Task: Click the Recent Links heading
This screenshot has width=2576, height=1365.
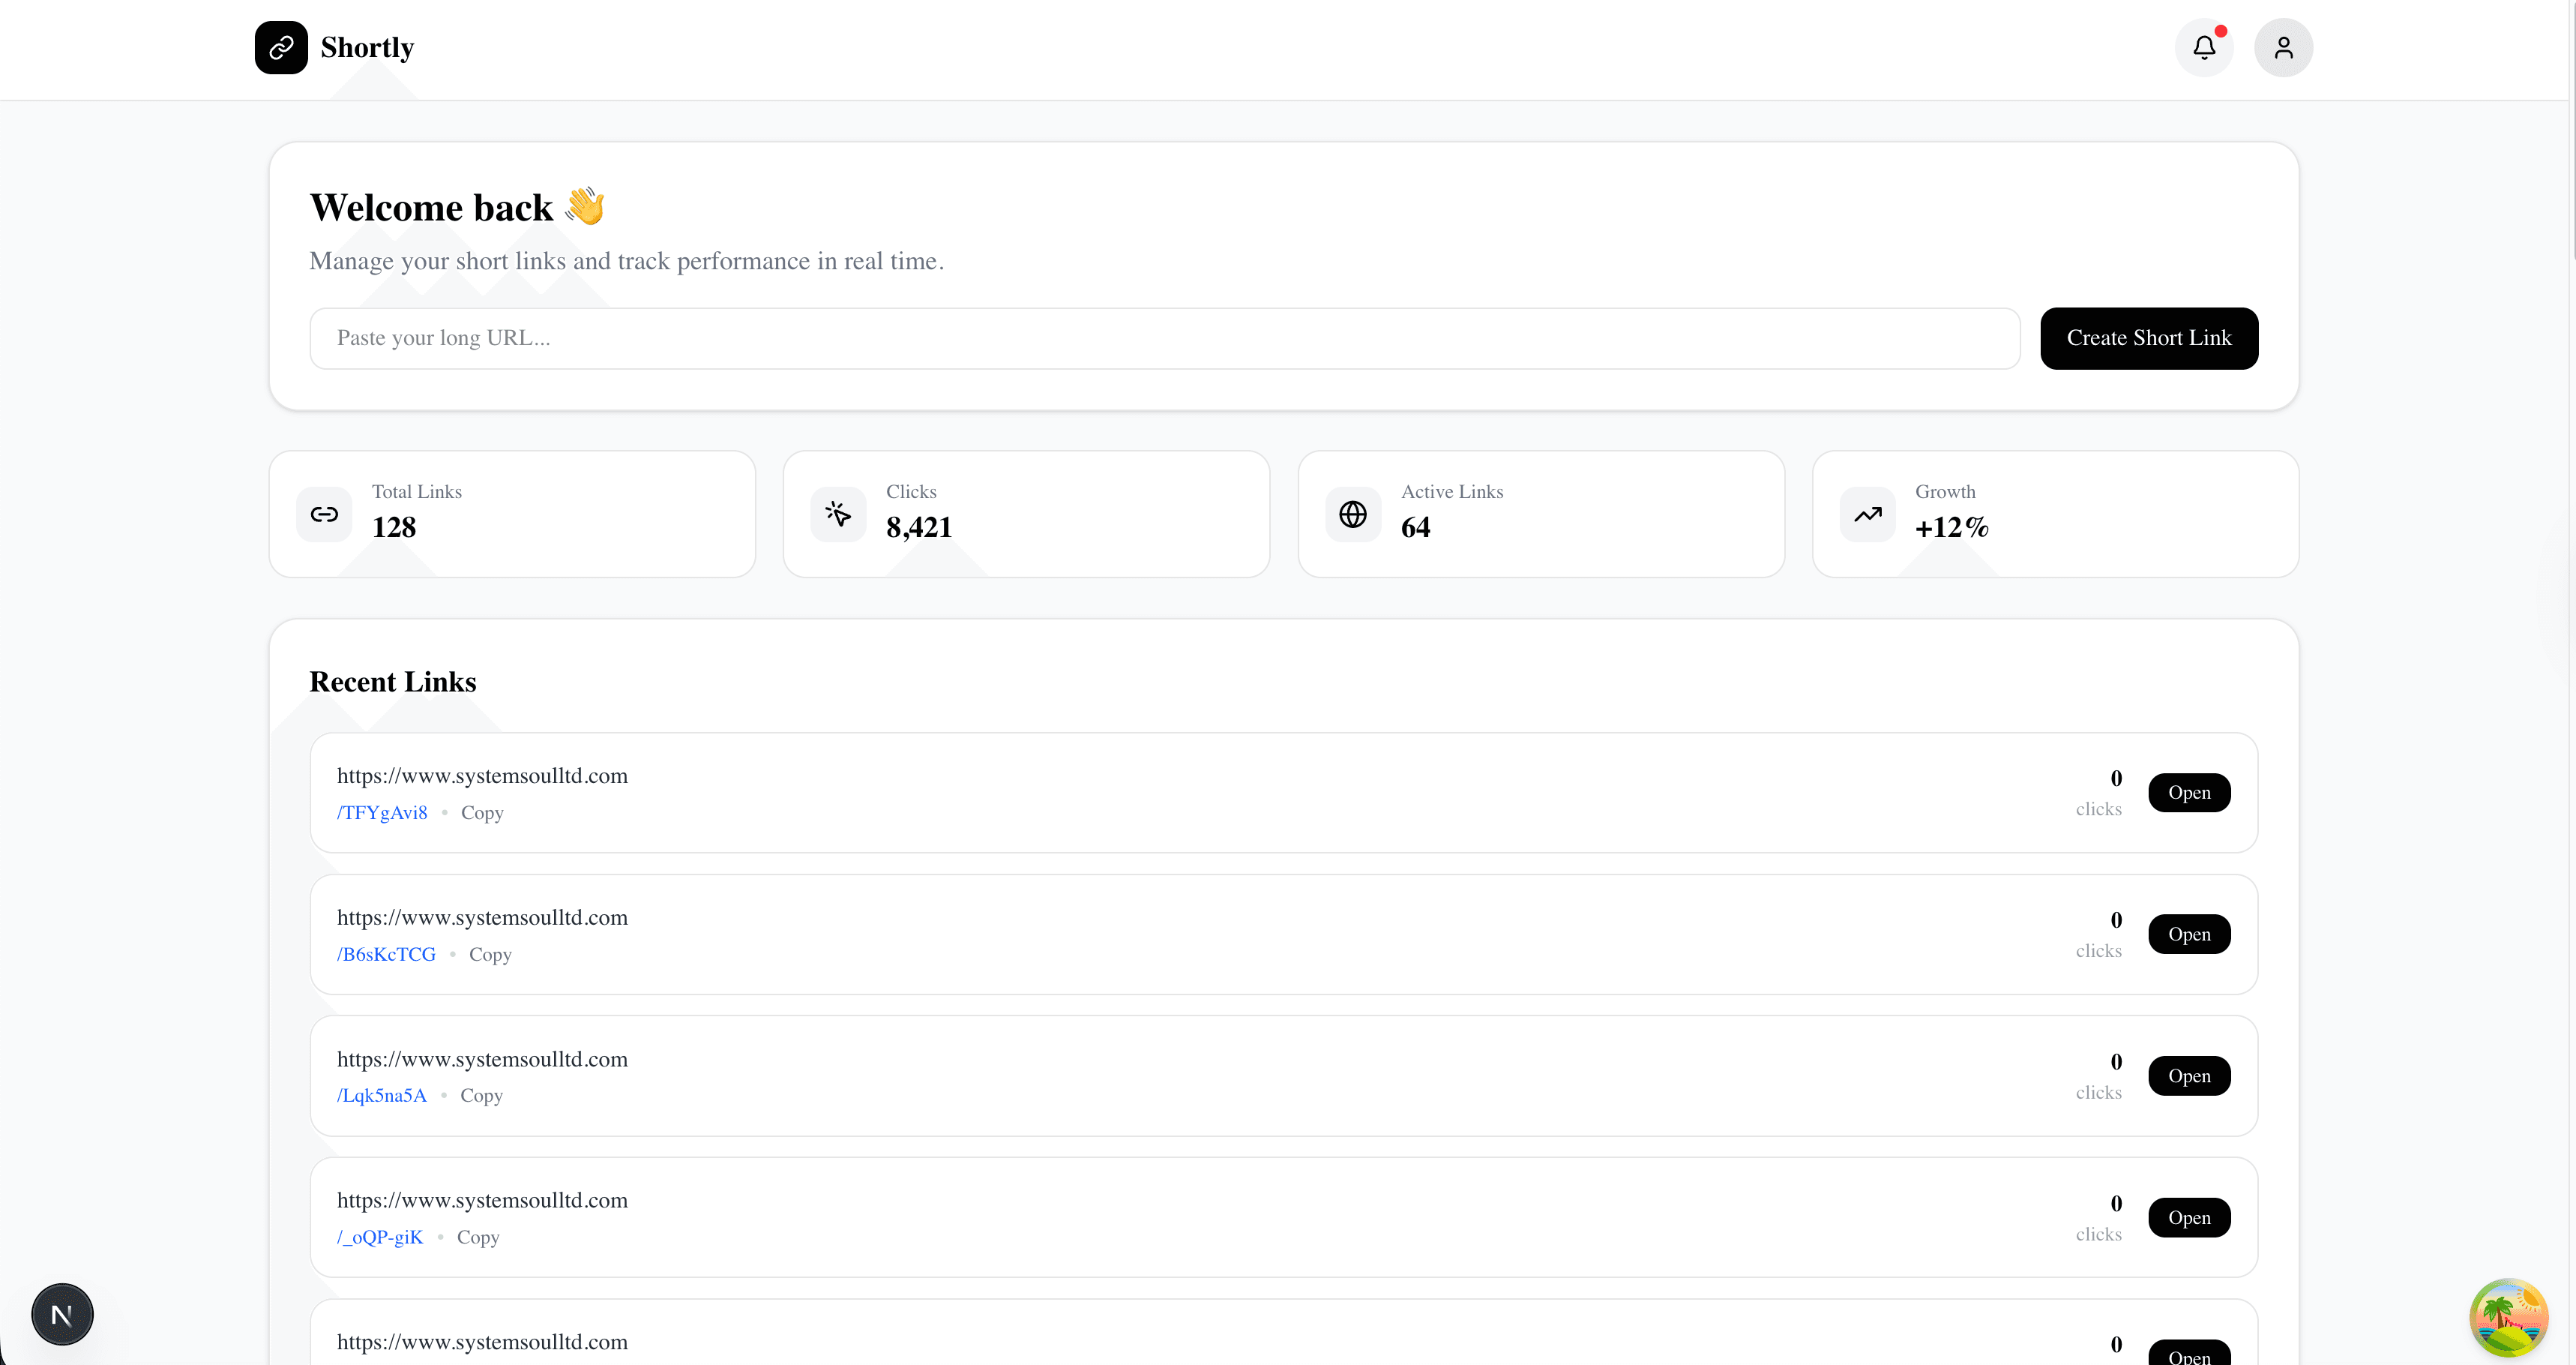Action: click(x=393, y=682)
